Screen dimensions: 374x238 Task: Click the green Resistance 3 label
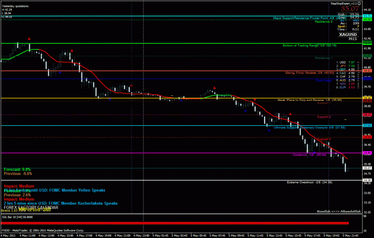click(x=323, y=22)
